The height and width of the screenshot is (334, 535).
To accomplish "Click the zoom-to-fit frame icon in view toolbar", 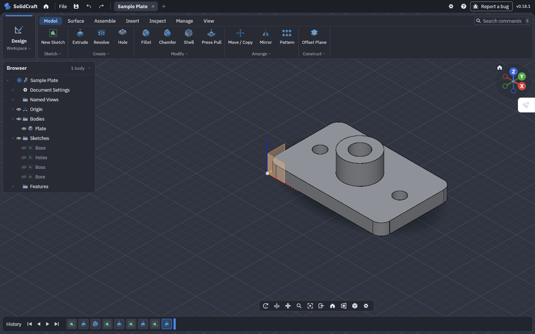I will pyautogui.click(x=310, y=306).
